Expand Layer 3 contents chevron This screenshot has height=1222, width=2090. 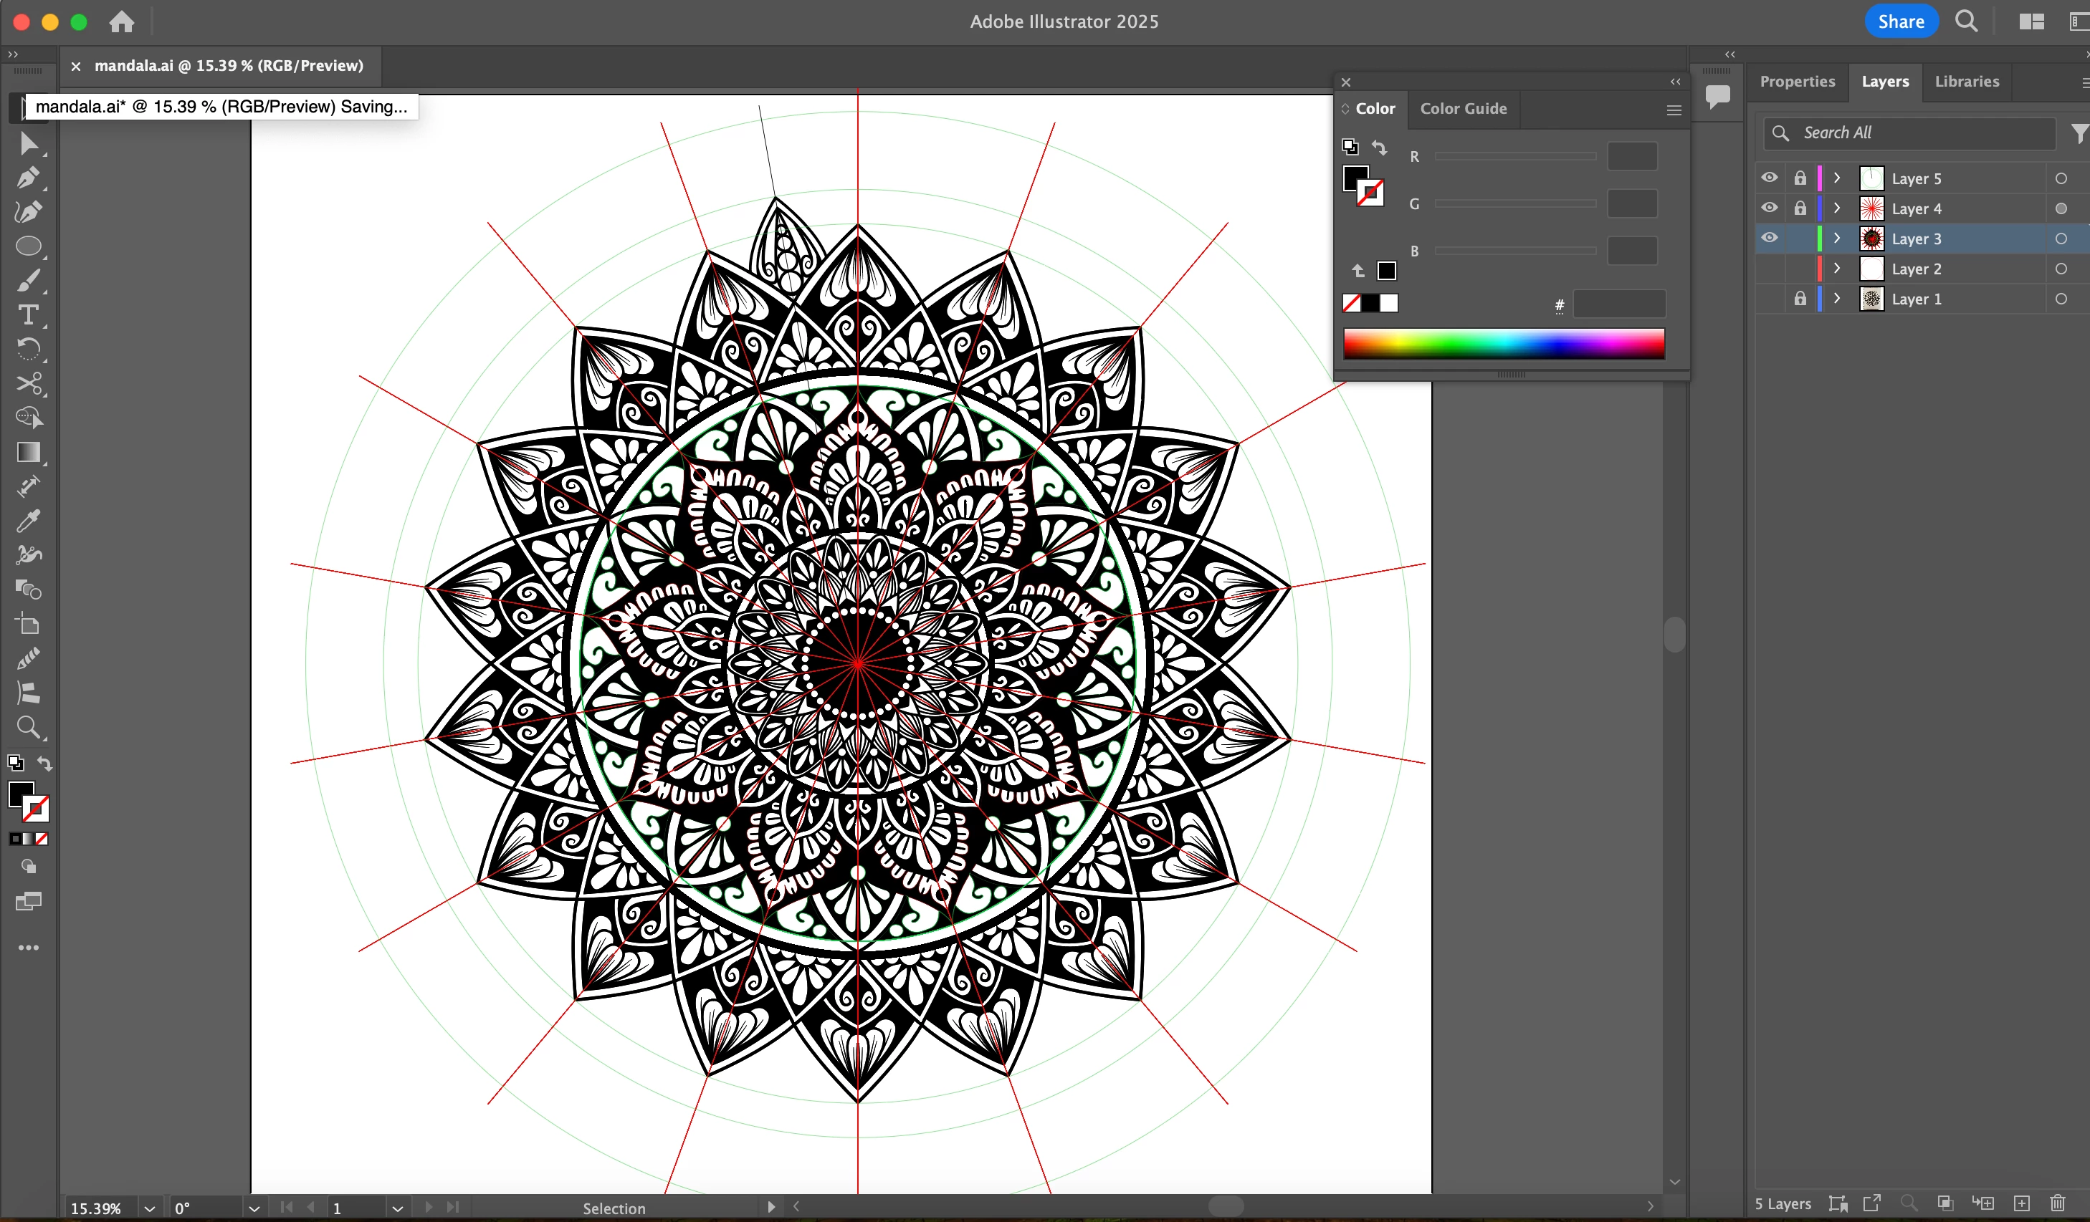tap(1837, 238)
